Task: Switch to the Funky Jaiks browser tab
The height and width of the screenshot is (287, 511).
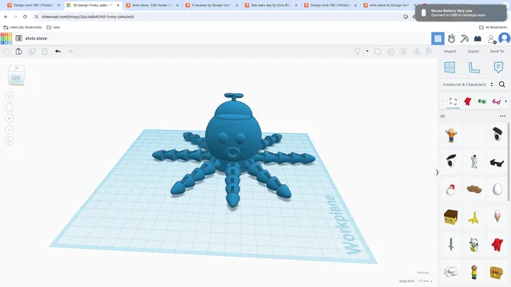Action: (x=93, y=6)
